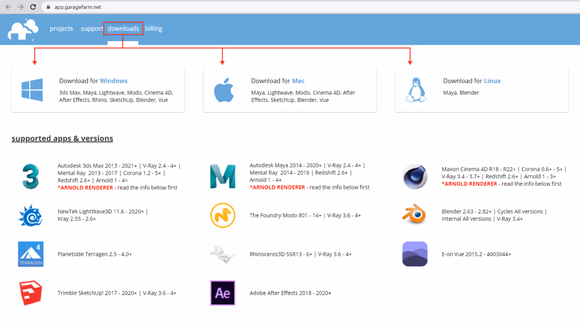Click 'Planetside Terragen 2.5 - 4.0+' text
Screen dimensions: 580x323
click(95, 254)
